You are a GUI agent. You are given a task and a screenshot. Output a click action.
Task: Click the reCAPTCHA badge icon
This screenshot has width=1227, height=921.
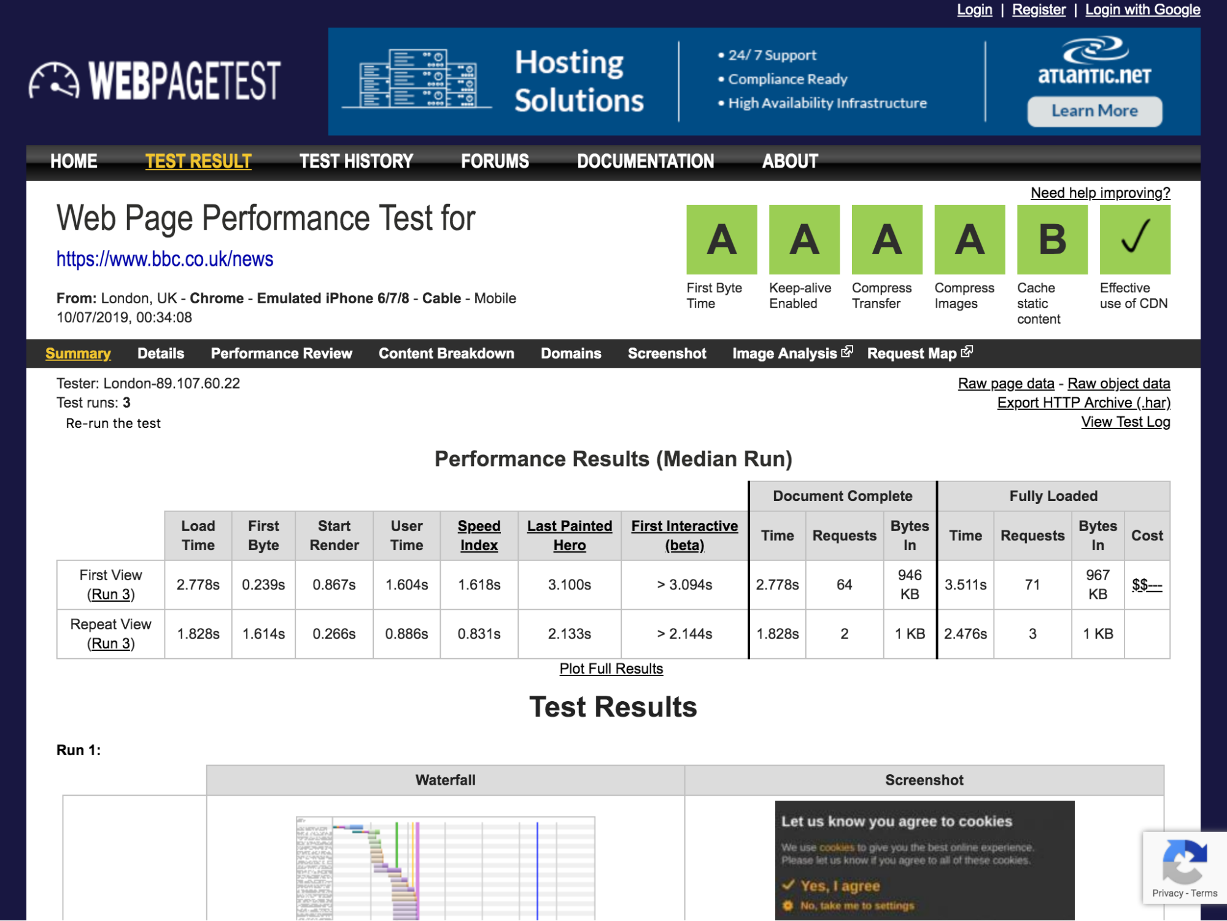[x=1184, y=861]
